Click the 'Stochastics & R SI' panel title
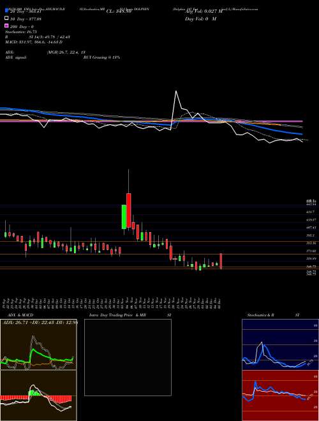Viewport: 319px width, 421px height. click(x=273, y=315)
